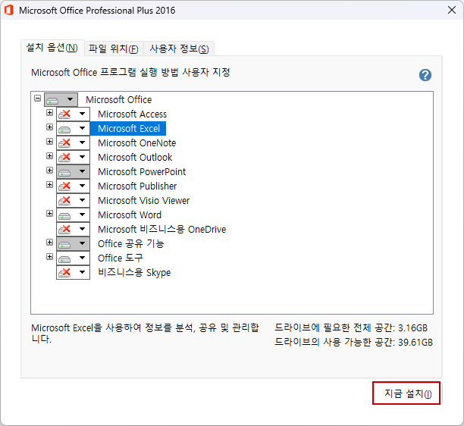Switch to the 파일 위치(F) tab
The image size is (464, 426).
click(x=114, y=49)
